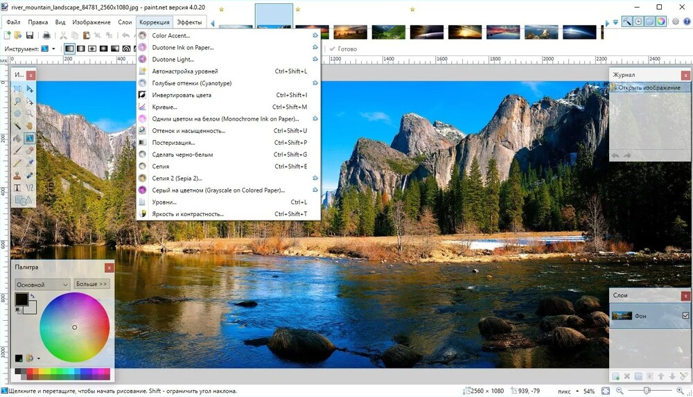693x397 pixels.
Task: Pick the Text tool
Action: [17, 188]
